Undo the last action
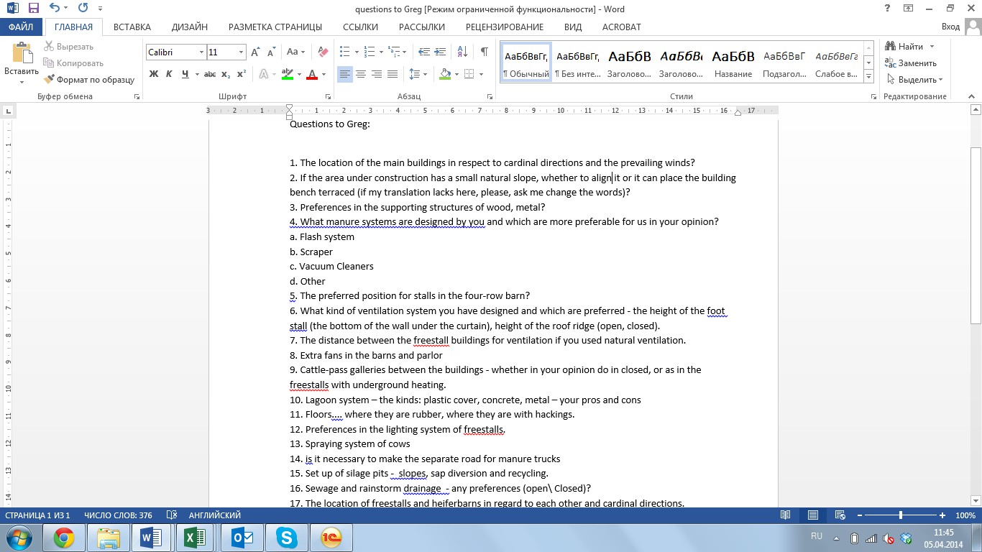 tap(55, 9)
